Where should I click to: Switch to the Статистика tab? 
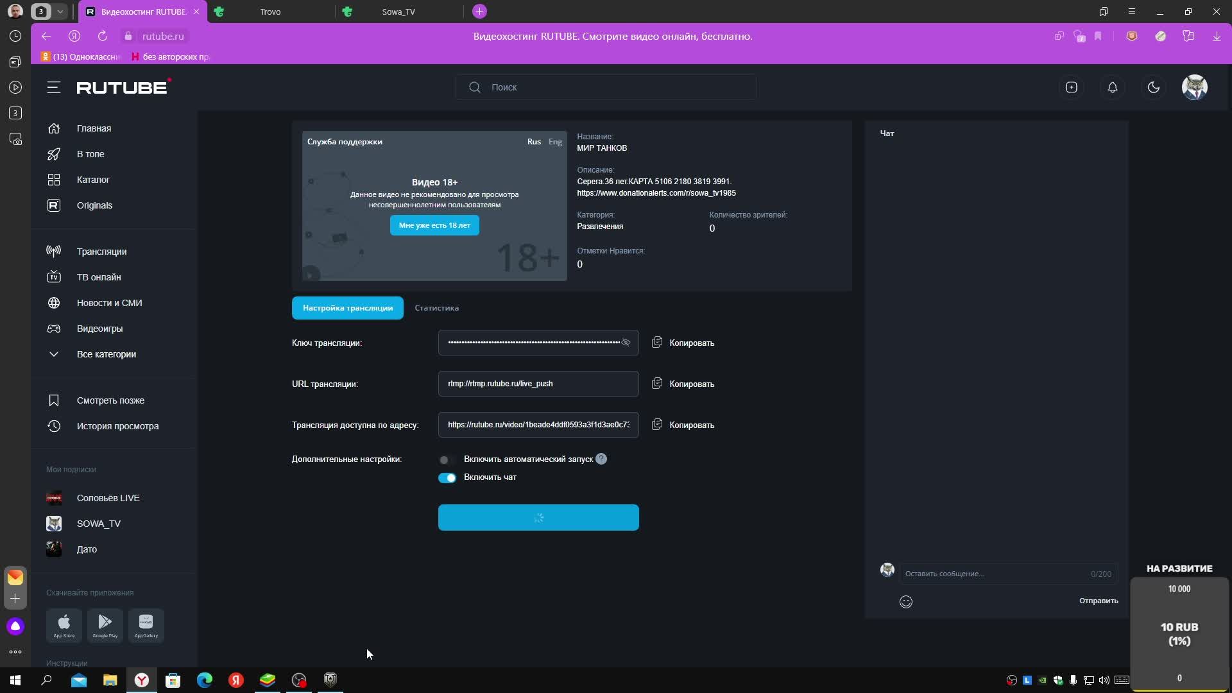[x=436, y=308]
